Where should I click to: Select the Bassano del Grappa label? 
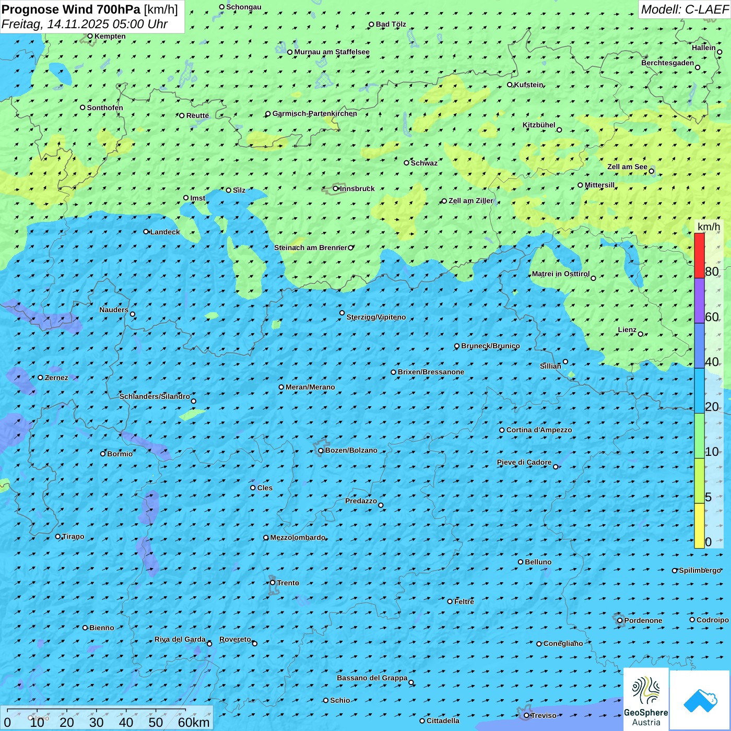click(x=372, y=678)
